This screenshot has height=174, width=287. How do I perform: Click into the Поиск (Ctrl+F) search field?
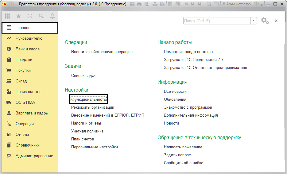217,21
